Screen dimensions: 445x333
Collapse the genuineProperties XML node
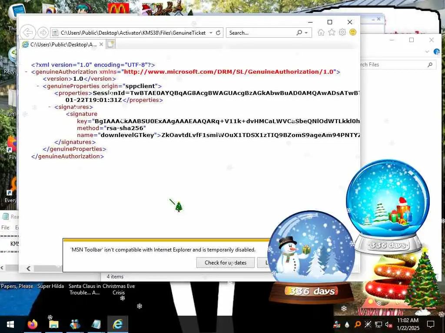pyautogui.click(x=38, y=86)
